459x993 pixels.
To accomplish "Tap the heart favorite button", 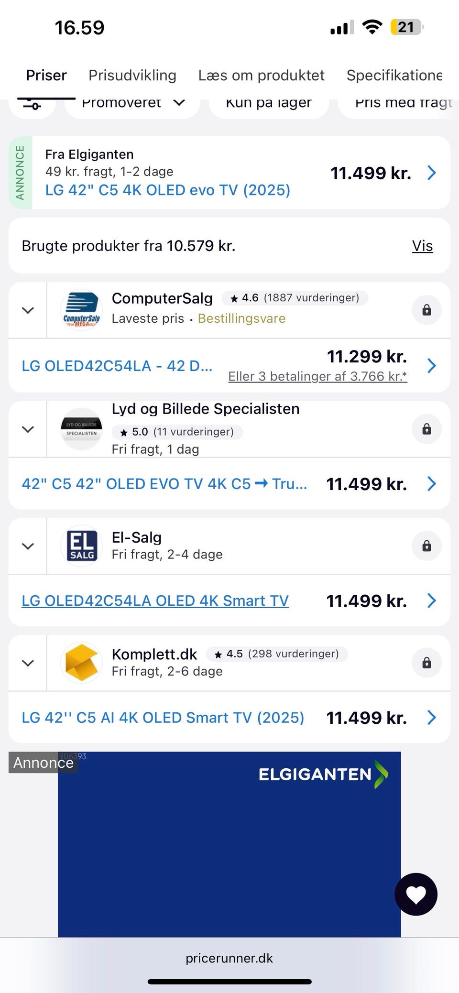I will 415,894.
